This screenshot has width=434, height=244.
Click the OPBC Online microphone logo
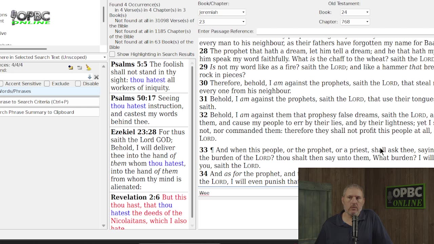click(31, 17)
